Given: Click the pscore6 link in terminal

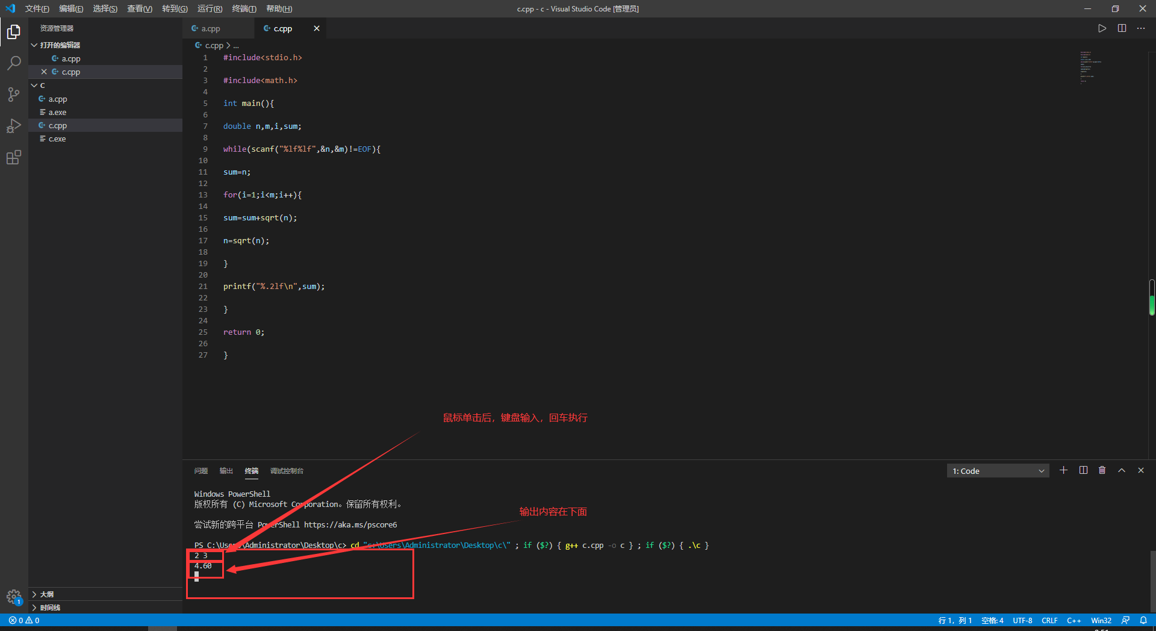Looking at the screenshot, I should pyautogui.click(x=350, y=524).
